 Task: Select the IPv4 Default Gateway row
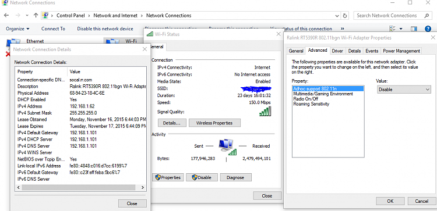pos(80,133)
